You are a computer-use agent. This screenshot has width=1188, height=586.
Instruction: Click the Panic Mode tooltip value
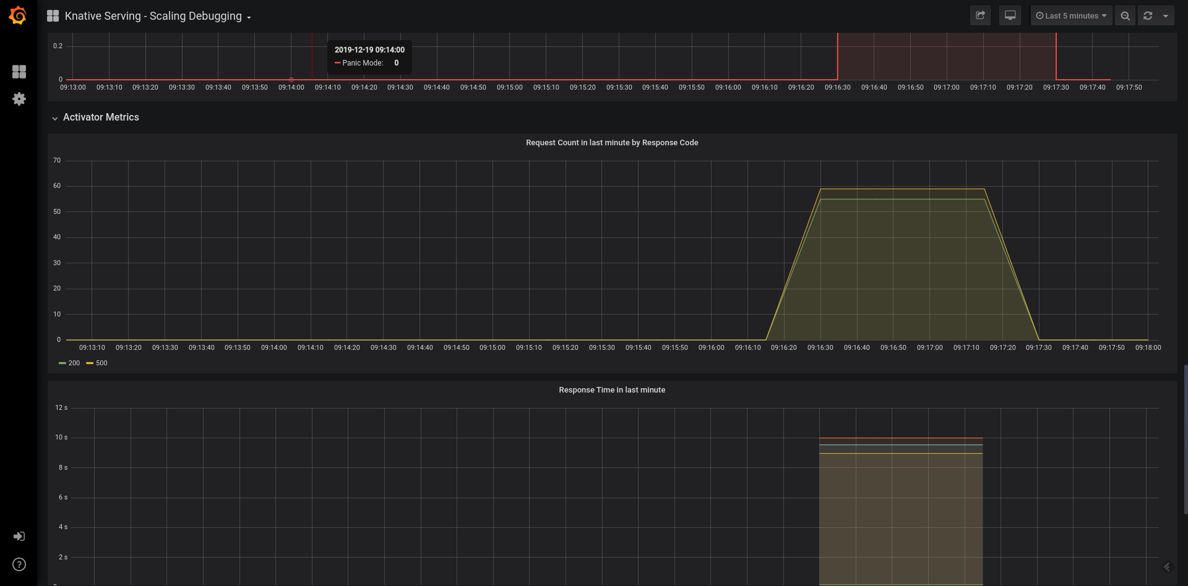coord(397,63)
